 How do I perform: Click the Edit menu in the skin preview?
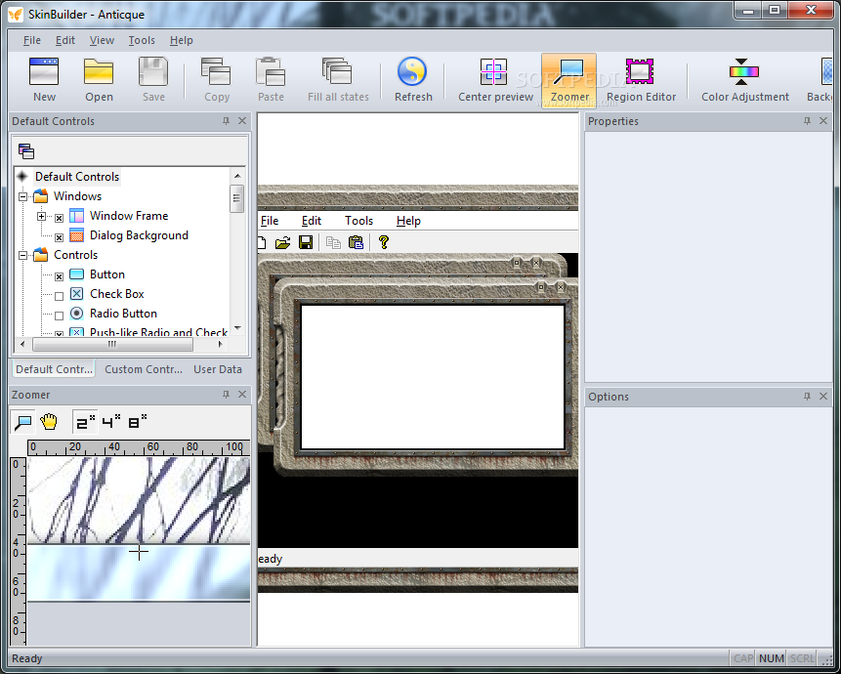311,221
